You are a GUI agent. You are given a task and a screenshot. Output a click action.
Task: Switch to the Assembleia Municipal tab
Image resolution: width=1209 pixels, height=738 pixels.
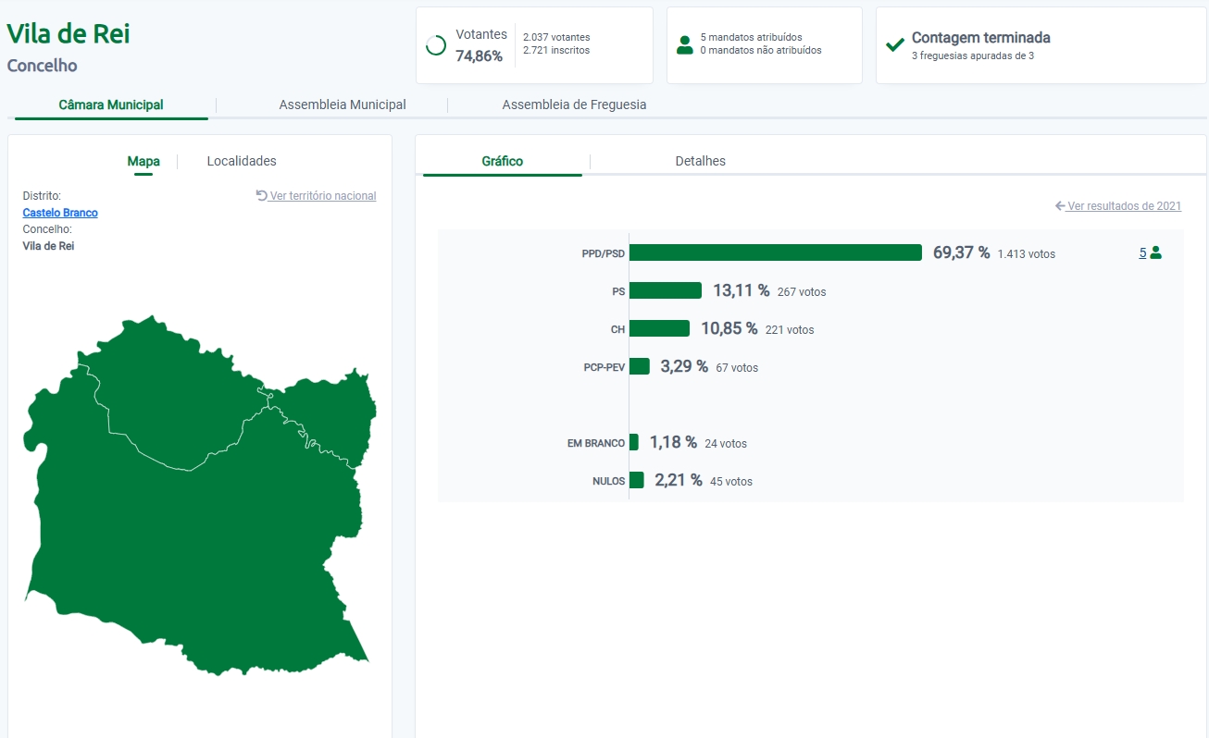click(343, 105)
